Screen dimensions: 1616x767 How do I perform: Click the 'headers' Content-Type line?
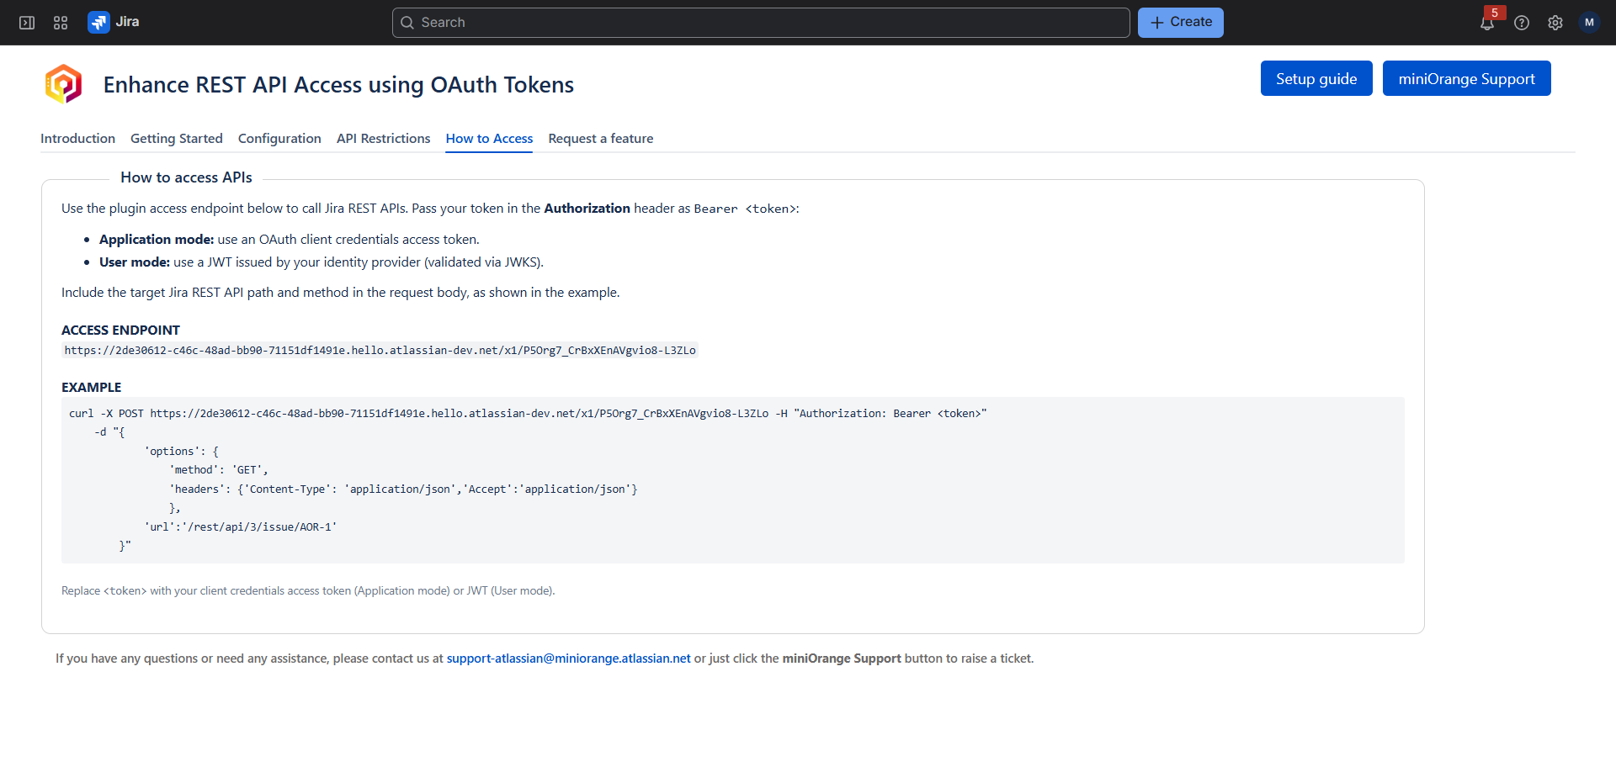[x=403, y=489]
